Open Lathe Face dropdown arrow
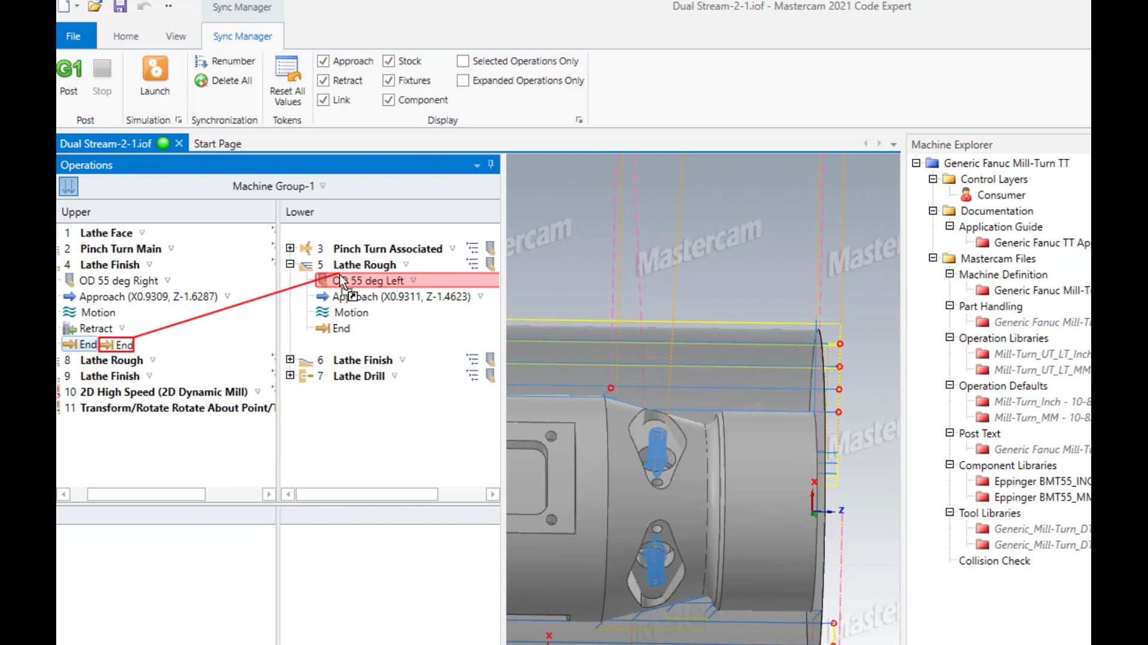 (142, 232)
